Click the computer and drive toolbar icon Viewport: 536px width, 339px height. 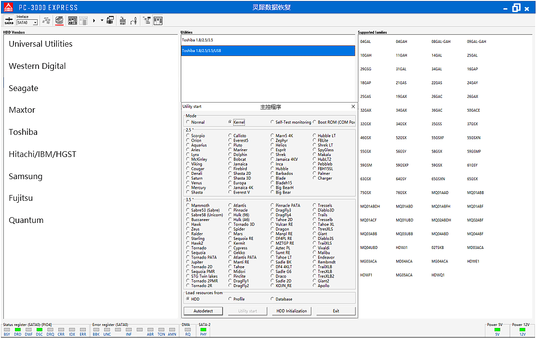[x=110, y=21]
